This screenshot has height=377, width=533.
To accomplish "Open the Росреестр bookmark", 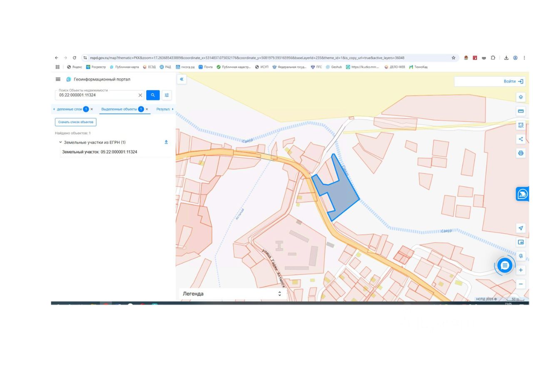I will click(x=96, y=67).
